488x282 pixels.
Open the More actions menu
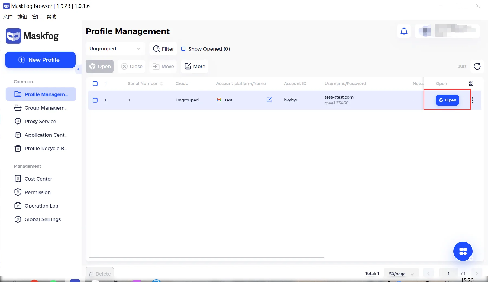(x=195, y=66)
